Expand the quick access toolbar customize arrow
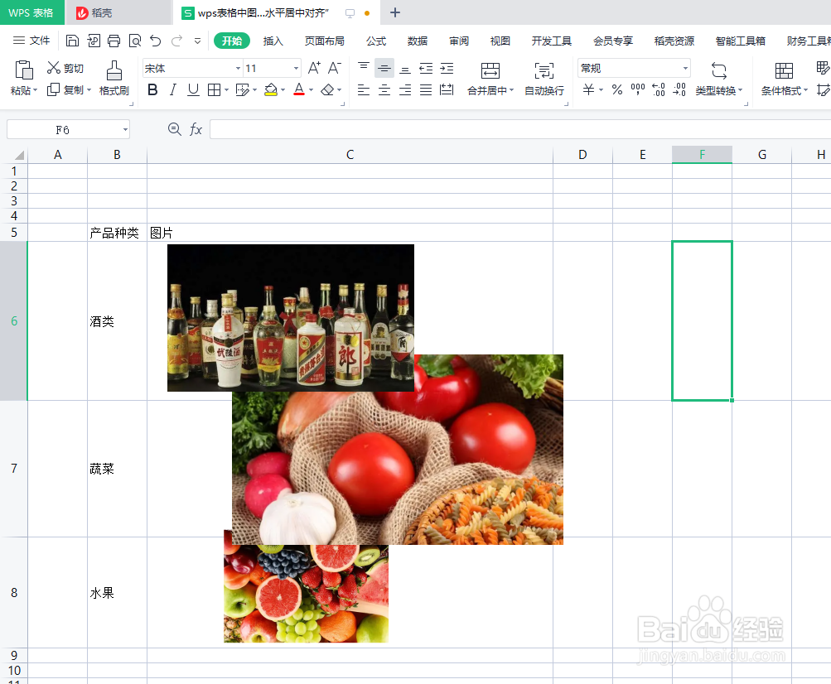 (x=198, y=41)
